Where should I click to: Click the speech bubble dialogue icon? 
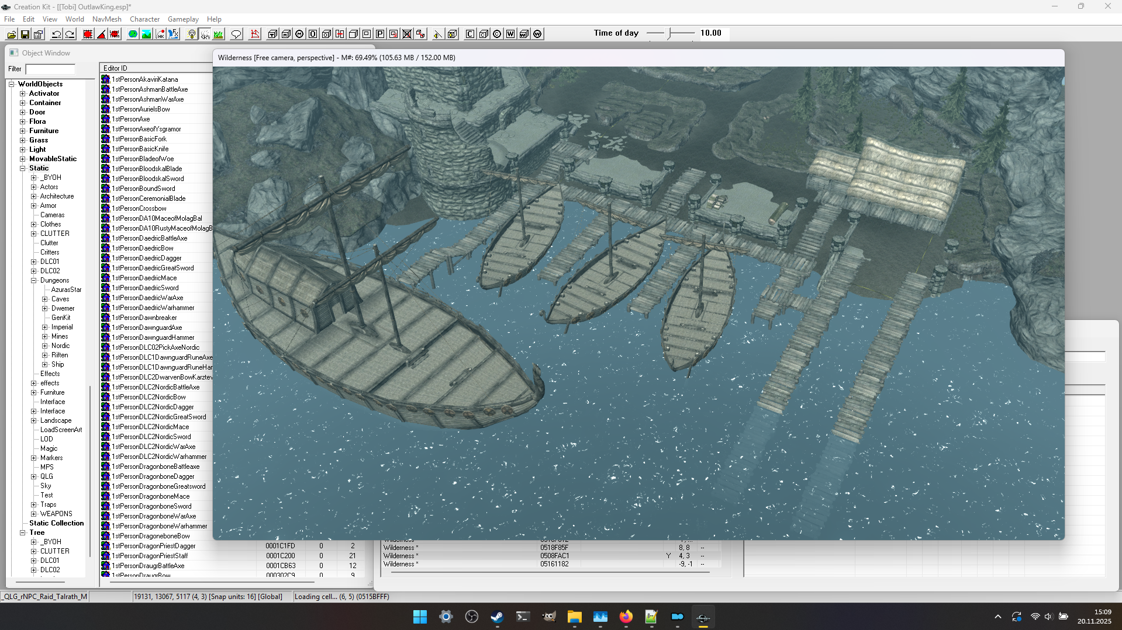tap(236, 34)
